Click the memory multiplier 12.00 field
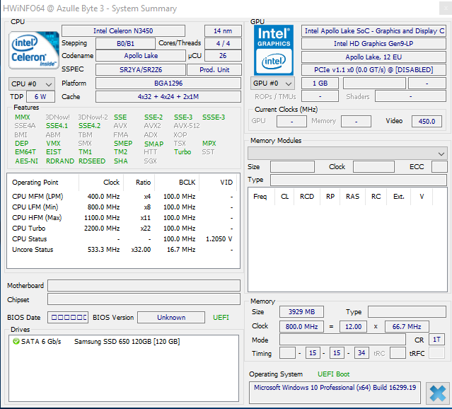 [x=353, y=326]
